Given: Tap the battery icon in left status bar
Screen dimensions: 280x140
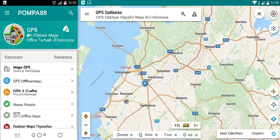Looking at the screenshot, I should click(x=65, y=2).
